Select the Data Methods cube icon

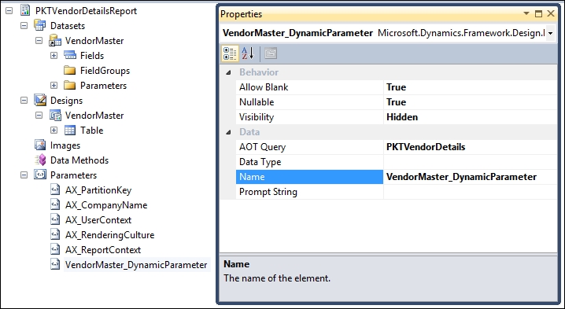40,160
